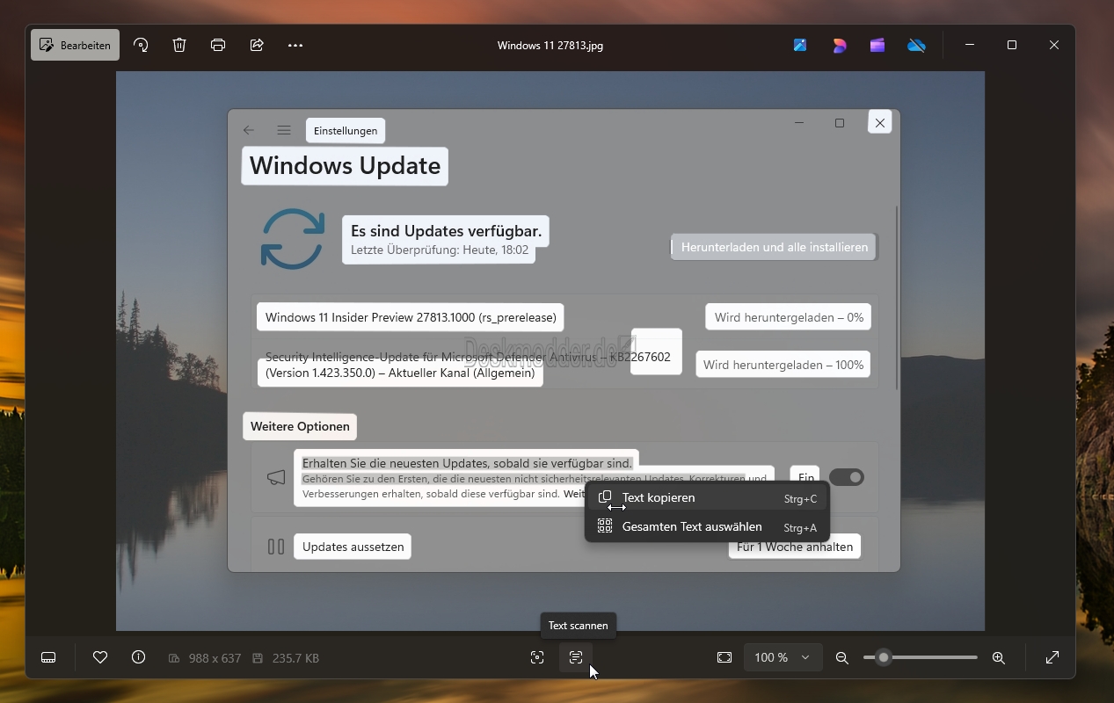Select scanned text 'Wird heruntergeladen – 0%'
Screen dimensions: 1114x703
point(789,317)
